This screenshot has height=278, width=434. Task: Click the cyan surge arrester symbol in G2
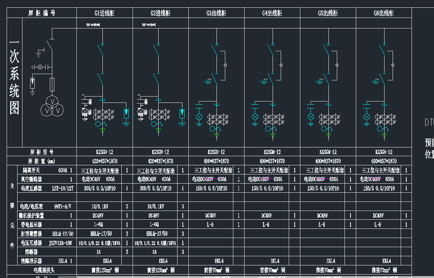point(182,113)
